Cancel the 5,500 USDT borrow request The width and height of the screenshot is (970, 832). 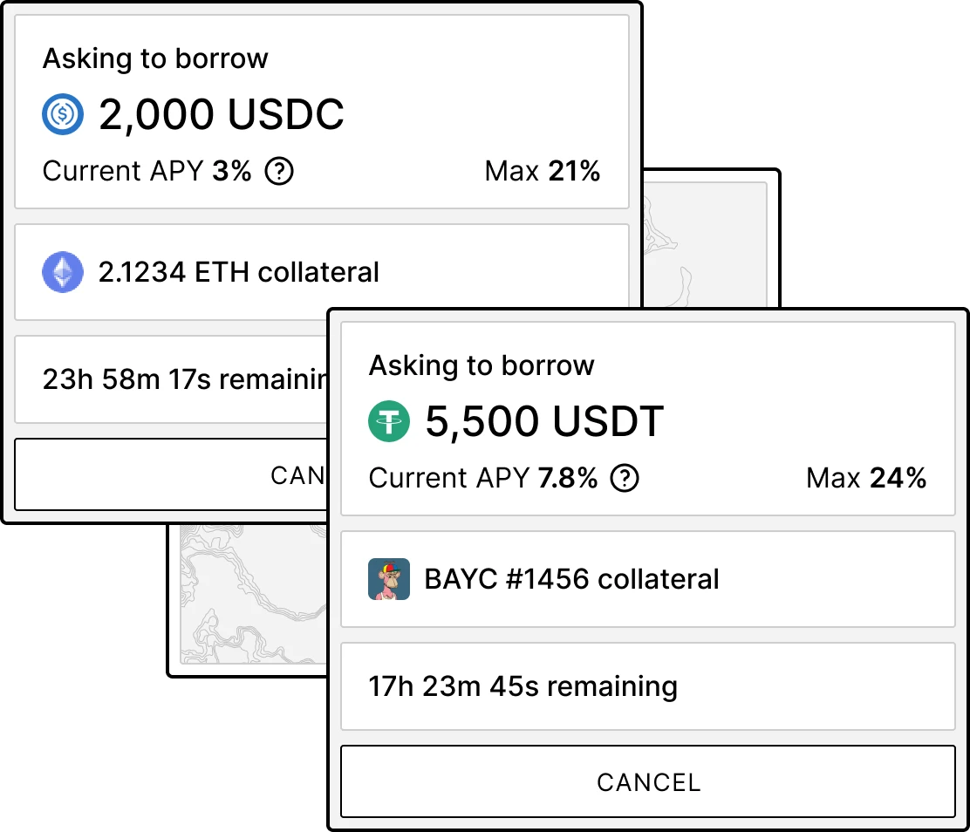tap(648, 782)
